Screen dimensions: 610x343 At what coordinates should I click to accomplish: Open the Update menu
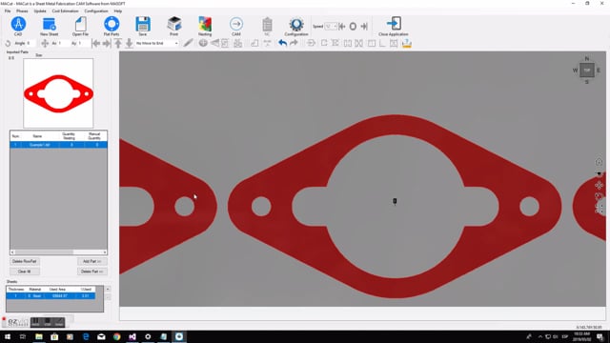pyautogui.click(x=40, y=10)
